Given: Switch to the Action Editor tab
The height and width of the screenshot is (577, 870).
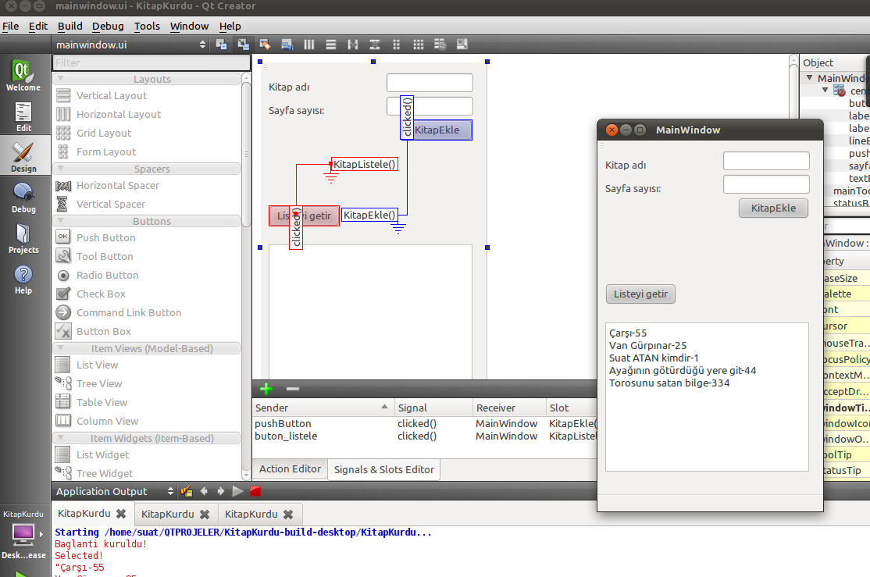Looking at the screenshot, I should (291, 468).
